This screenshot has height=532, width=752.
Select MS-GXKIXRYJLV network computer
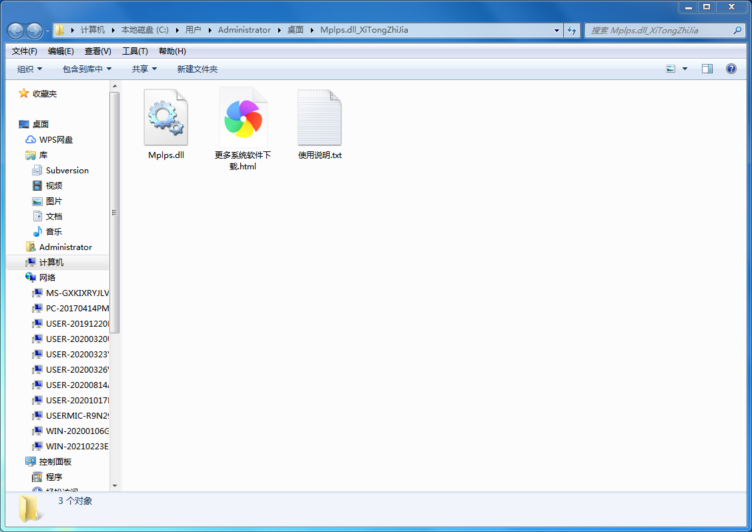pyautogui.click(x=77, y=293)
